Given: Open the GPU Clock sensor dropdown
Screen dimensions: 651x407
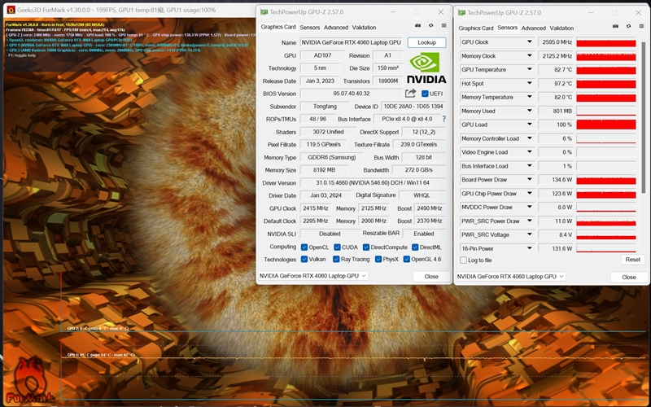Looking at the screenshot, I should (x=530, y=42).
